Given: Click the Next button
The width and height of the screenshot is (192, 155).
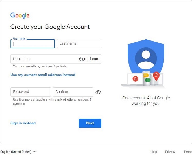Looking at the screenshot, I should click(90, 123).
